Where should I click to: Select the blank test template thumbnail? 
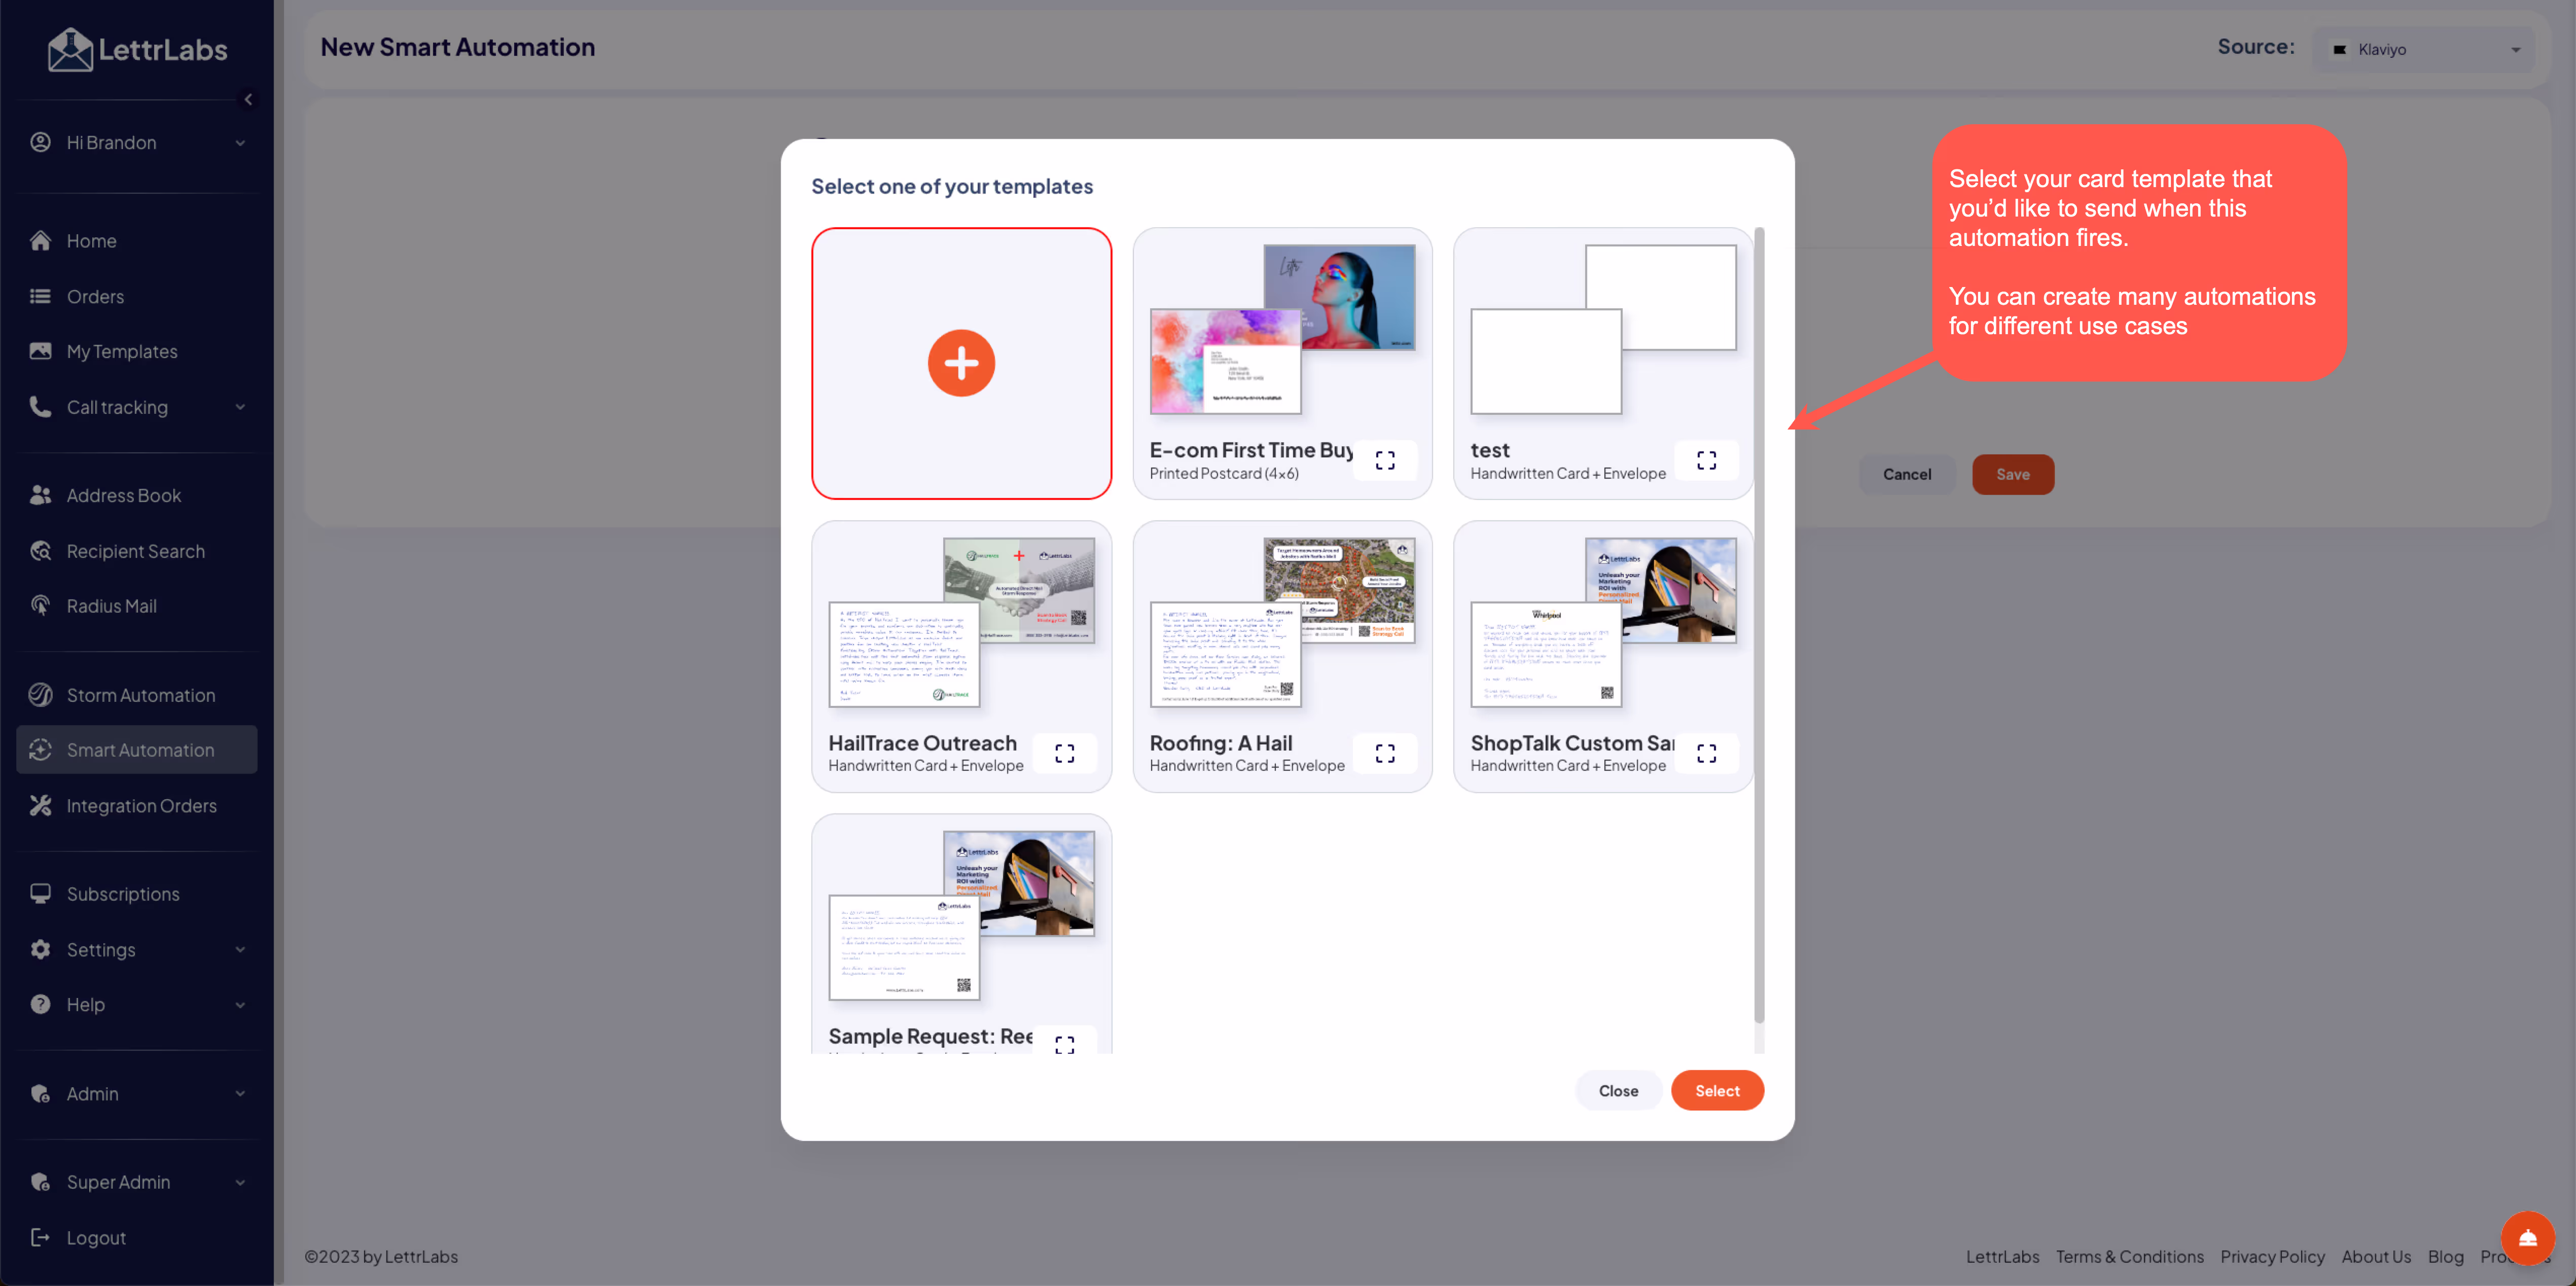click(1603, 329)
